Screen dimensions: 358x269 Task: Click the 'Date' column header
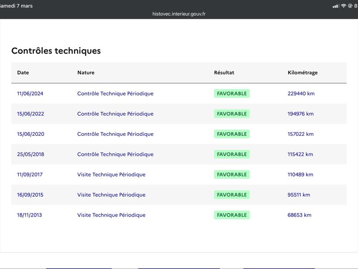click(23, 73)
